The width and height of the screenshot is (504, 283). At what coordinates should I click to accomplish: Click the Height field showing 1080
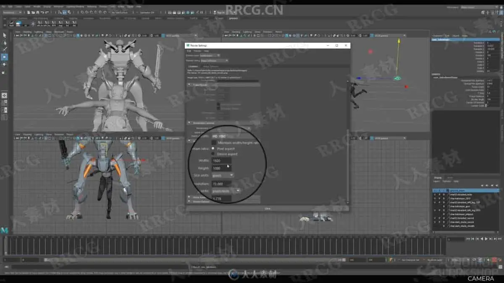(x=221, y=168)
